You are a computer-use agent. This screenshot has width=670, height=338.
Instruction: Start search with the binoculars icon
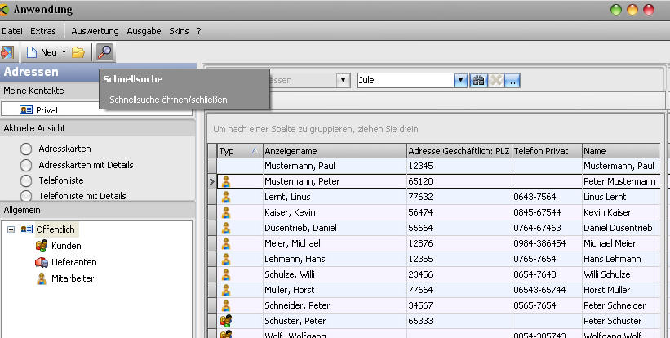tap(478, 80)
